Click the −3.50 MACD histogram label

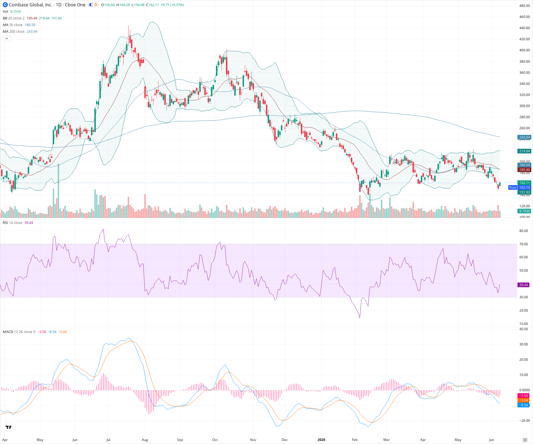[524, 396]
